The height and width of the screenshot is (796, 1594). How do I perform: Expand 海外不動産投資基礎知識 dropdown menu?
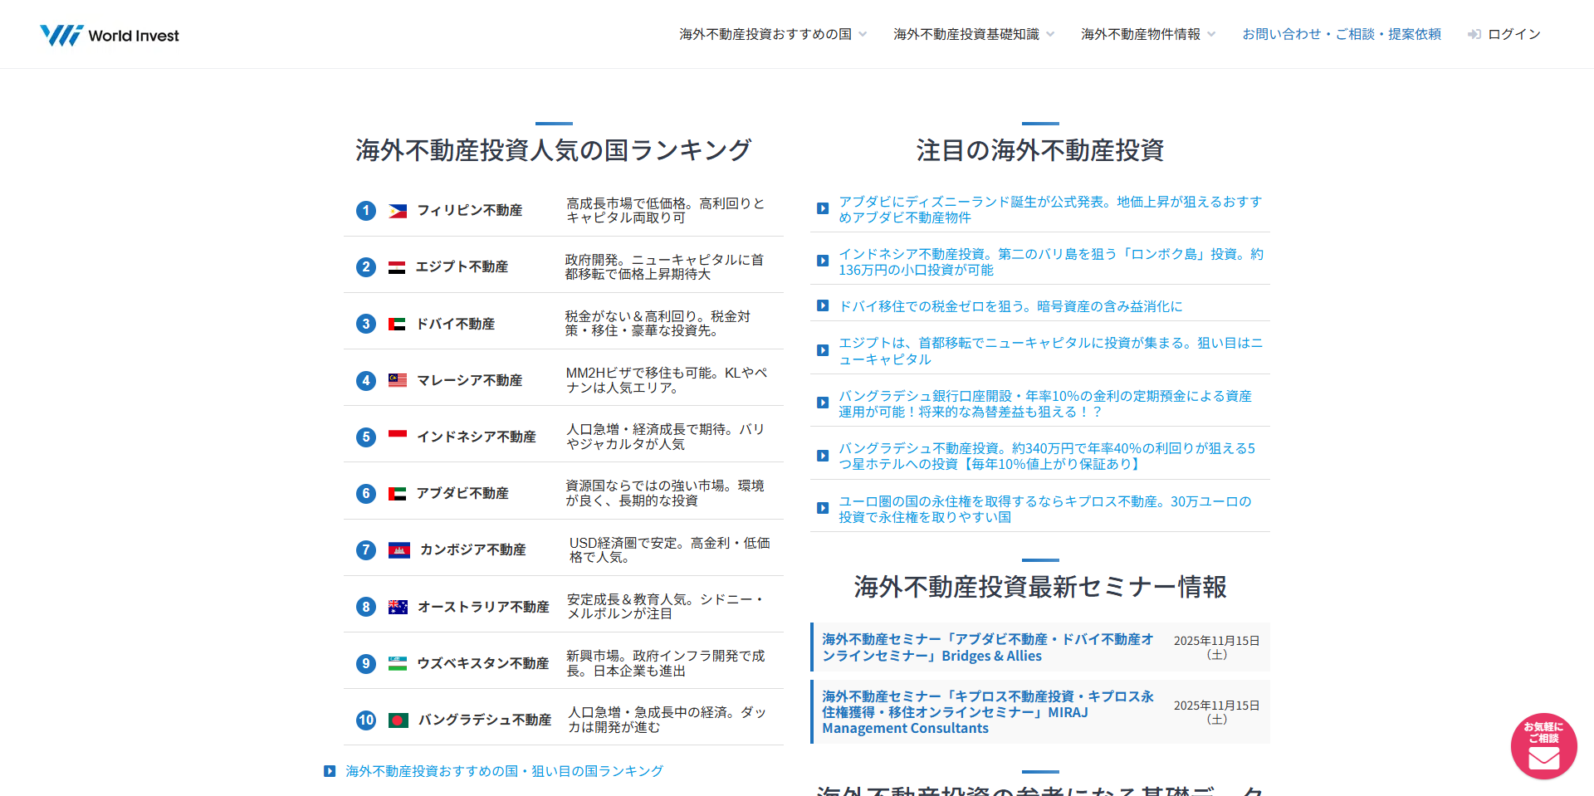click(x=974, y=34)
